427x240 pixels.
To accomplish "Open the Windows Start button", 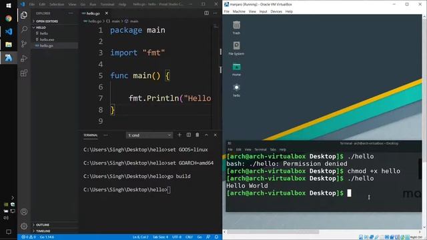I will (x=9, y=5).
